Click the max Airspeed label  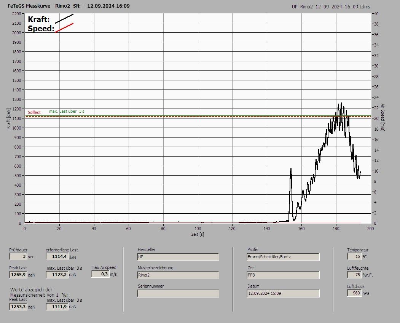pyautogui.click(x=104, y=267)
